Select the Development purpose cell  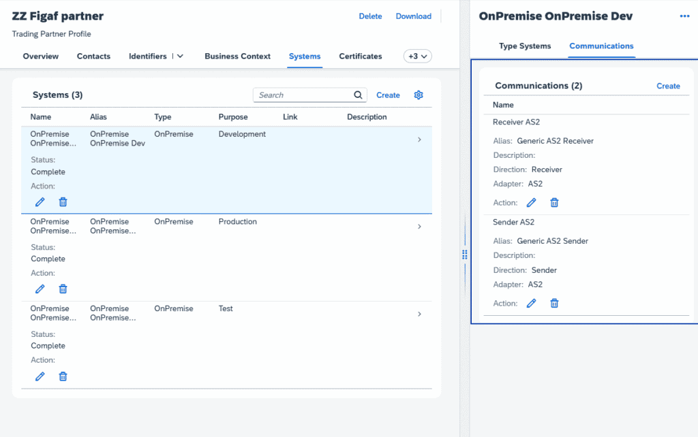coord(242,134)
